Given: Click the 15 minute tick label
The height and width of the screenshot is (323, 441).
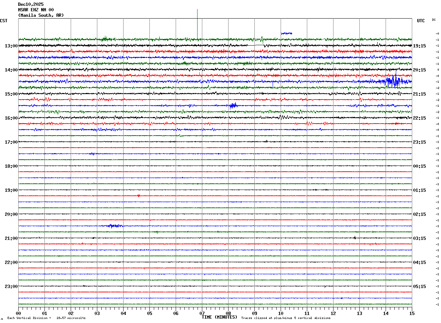Looking at the screenshot, I should pyautogui.click(x=412, y=313).
